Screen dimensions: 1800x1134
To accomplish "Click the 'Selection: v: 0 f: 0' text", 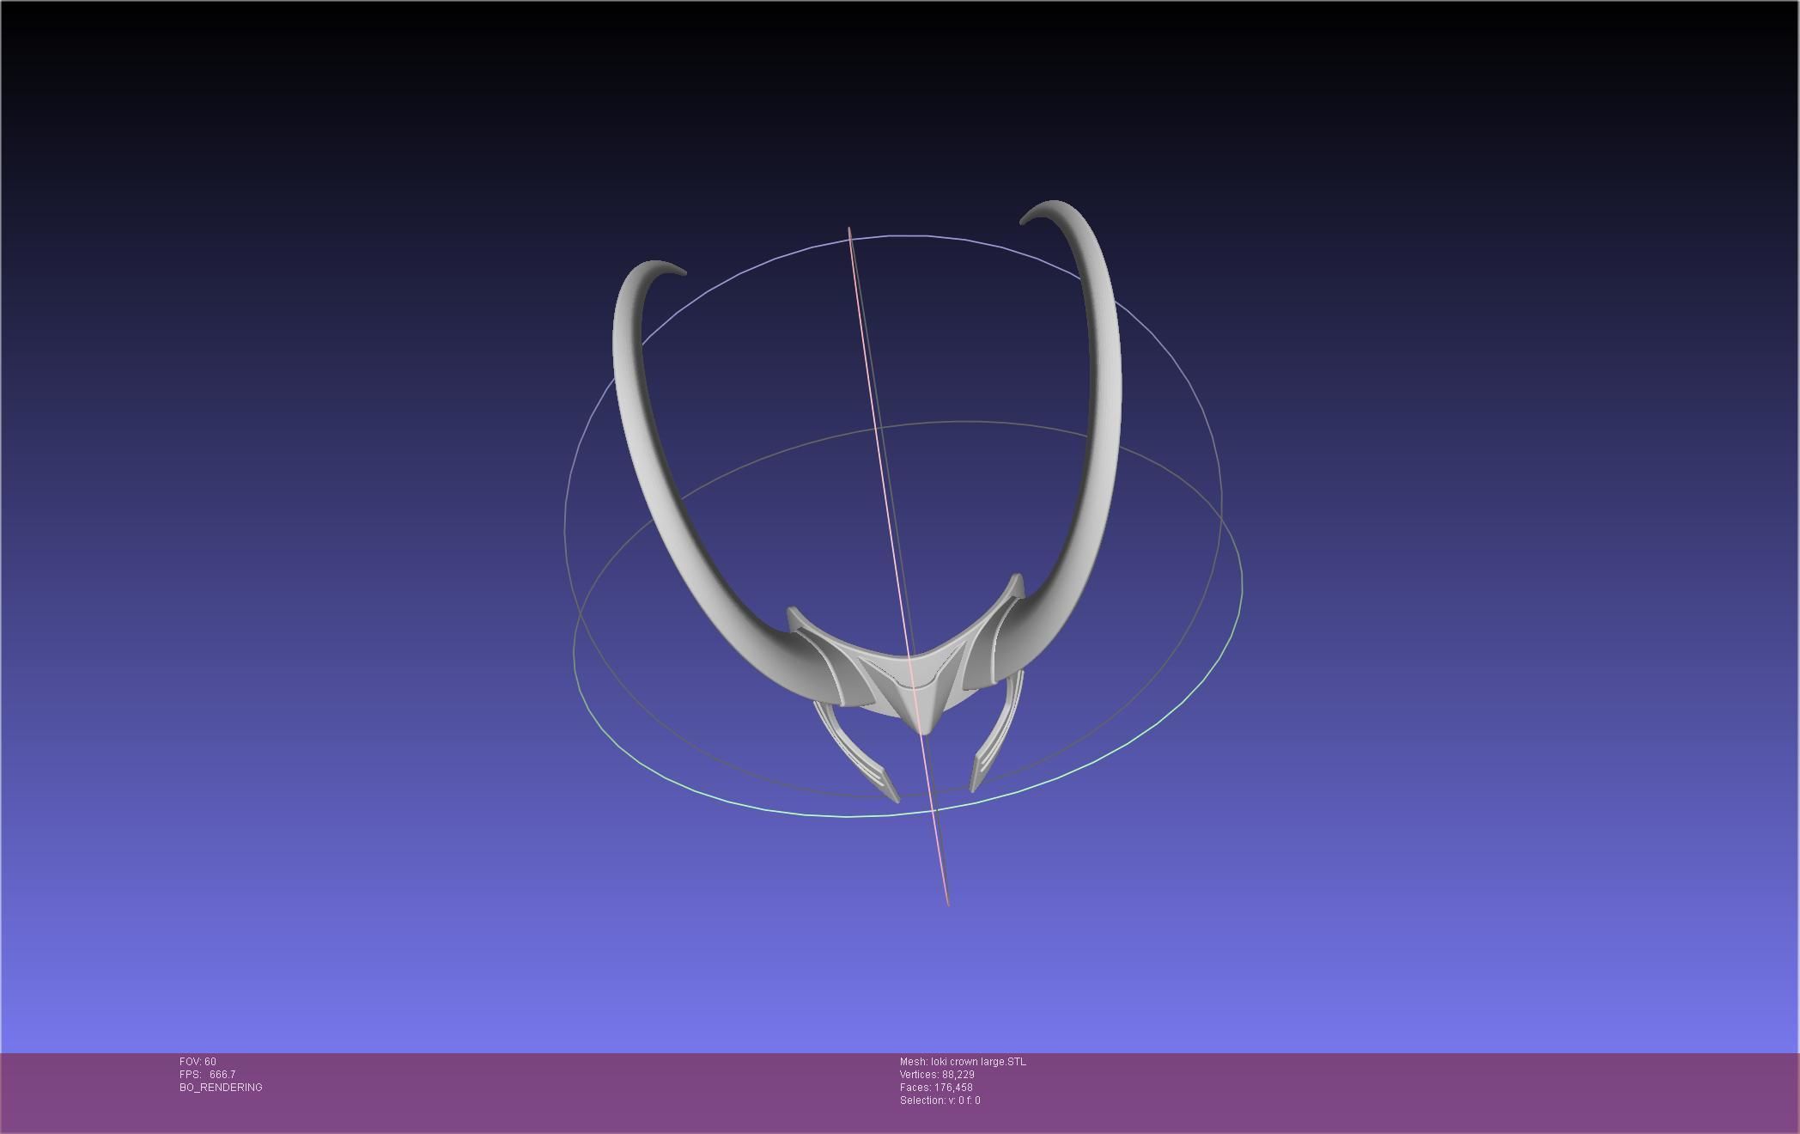I will [940, 1100].
